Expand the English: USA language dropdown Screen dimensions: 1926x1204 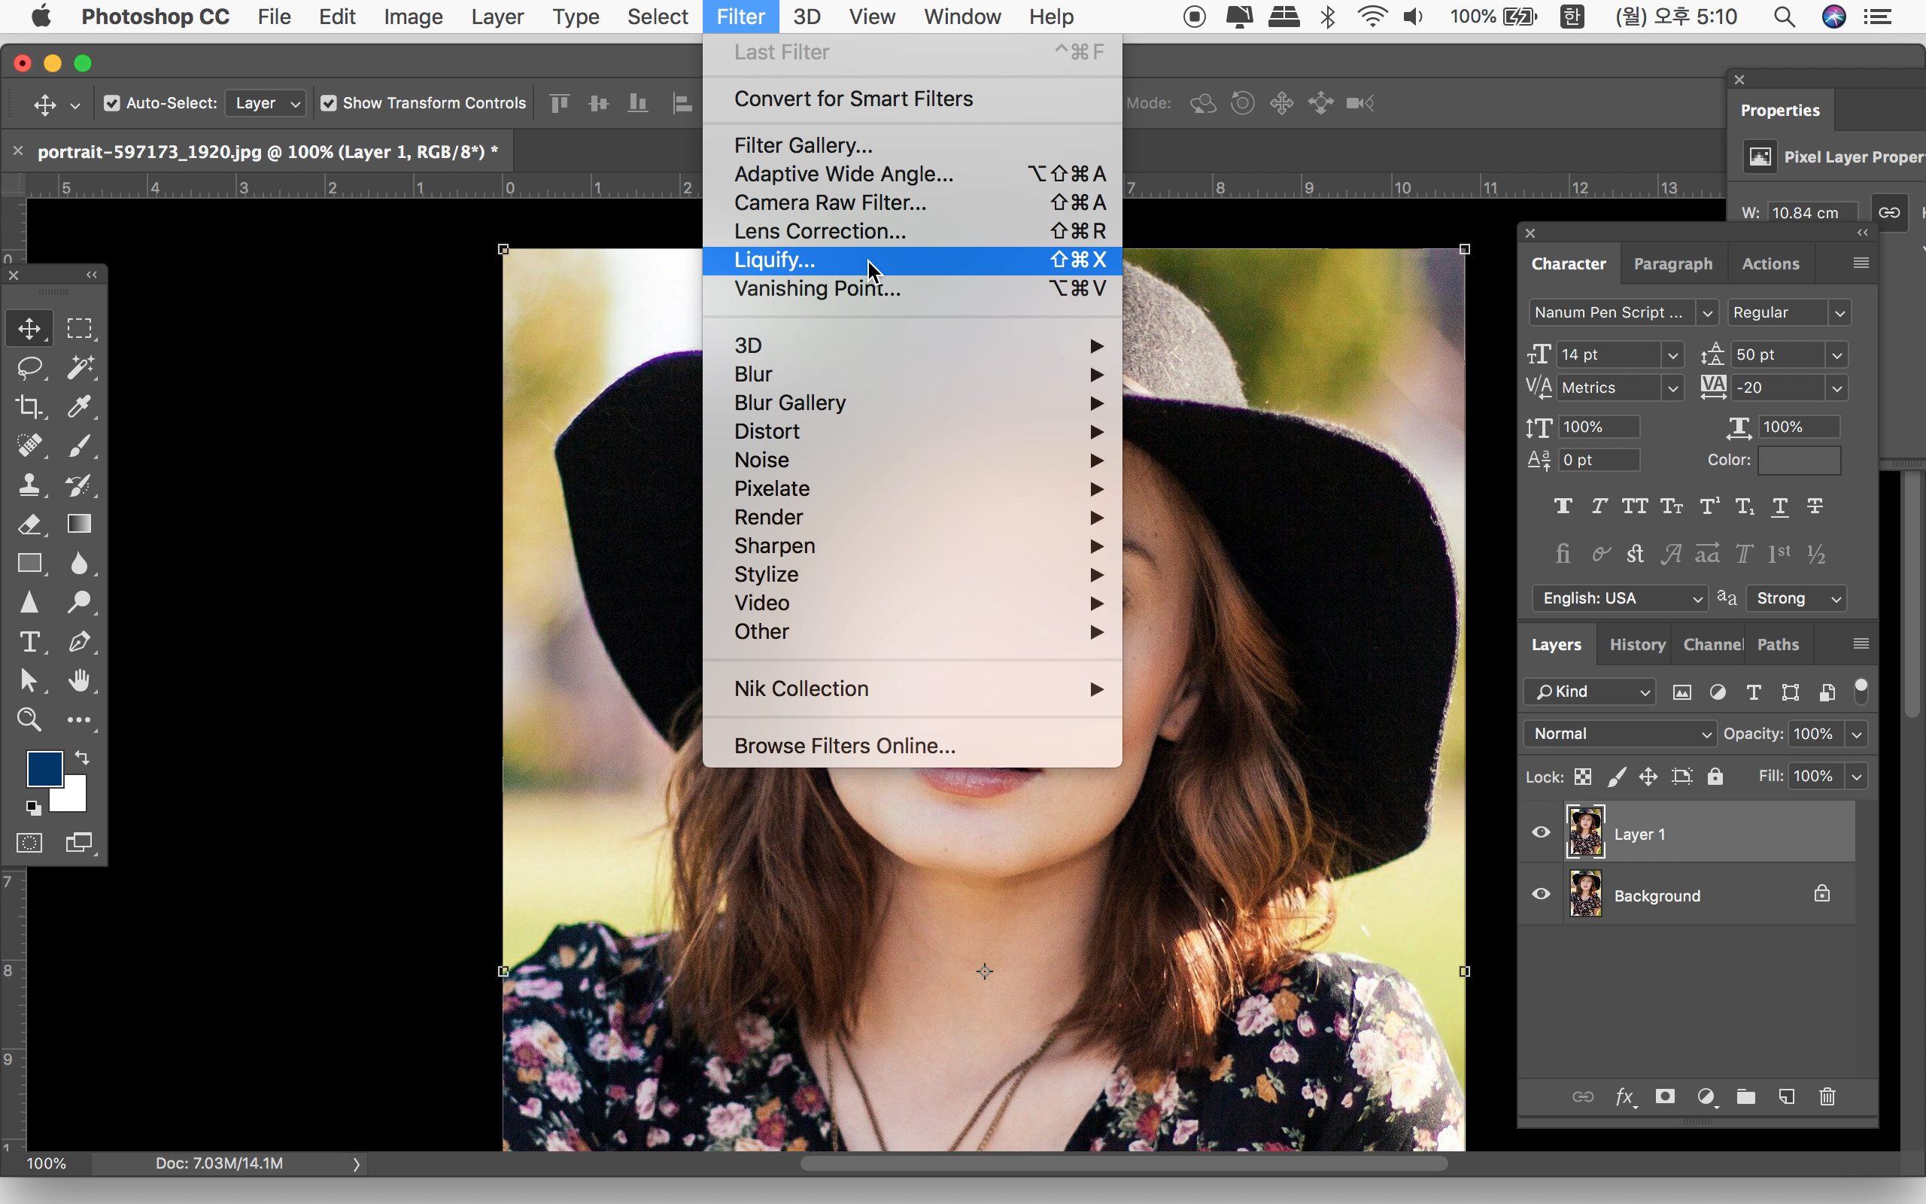[x=1619, y=598]
